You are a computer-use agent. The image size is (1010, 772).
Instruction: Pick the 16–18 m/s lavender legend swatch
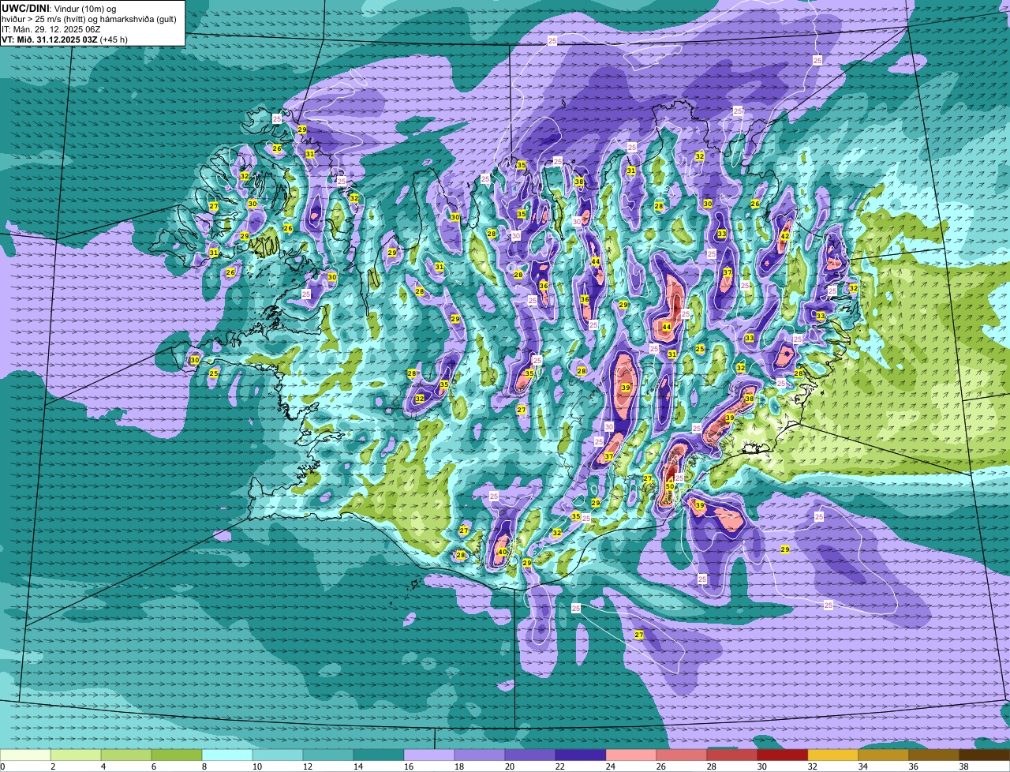[429, 755]
